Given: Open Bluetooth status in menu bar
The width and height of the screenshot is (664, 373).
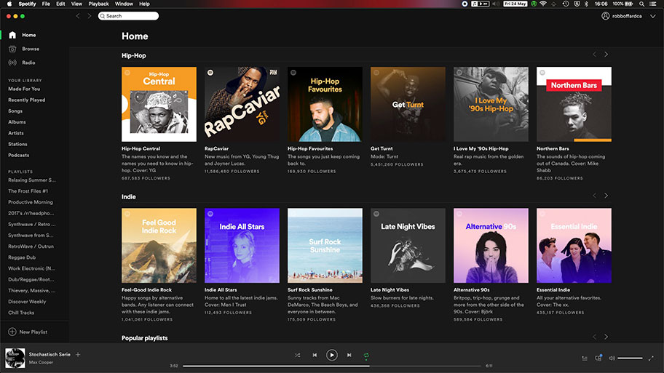Looking at the screenshot, I should [x=587, y=4].
